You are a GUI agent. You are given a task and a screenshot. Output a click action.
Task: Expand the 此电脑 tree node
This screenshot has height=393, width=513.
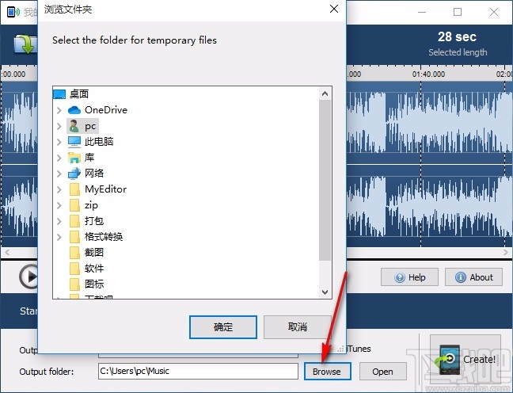pos(59,142)
